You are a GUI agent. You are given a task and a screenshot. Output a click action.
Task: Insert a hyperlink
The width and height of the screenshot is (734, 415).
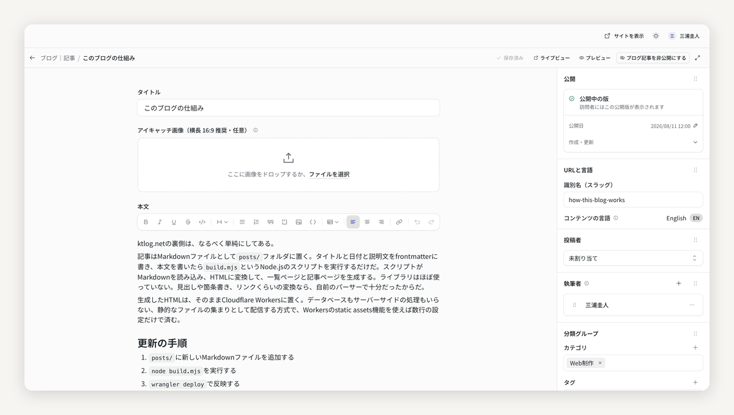click(399, 222)
